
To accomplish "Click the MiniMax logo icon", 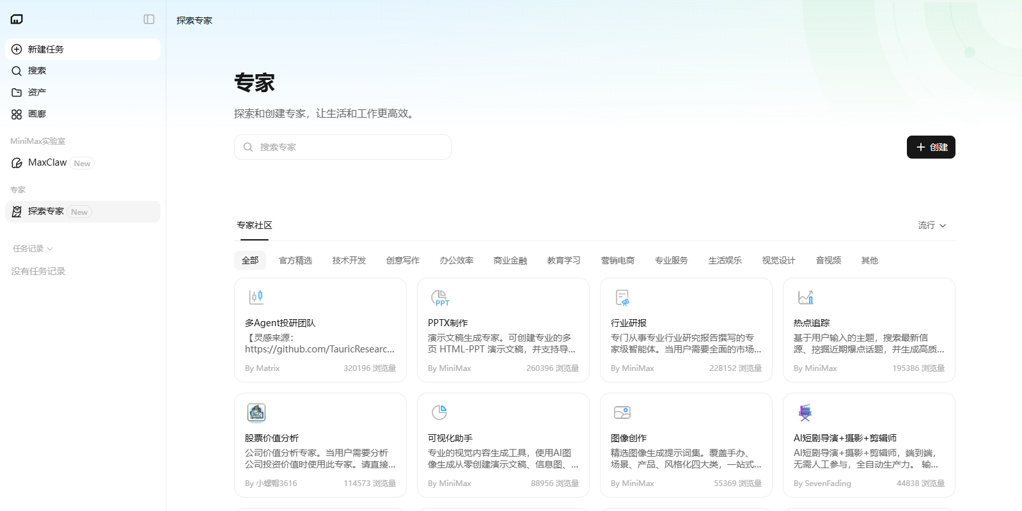I will (17, 19).
